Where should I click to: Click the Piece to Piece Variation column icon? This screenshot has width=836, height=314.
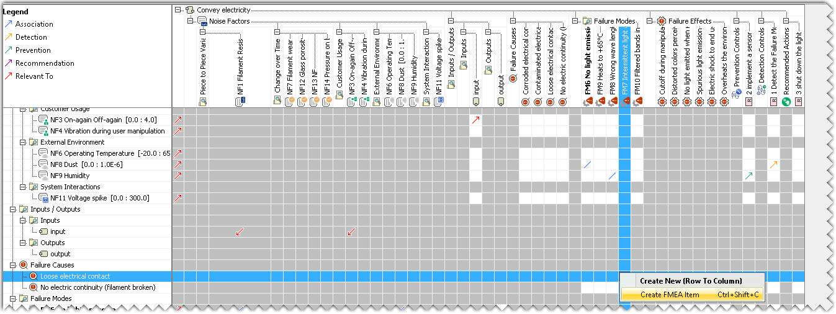(202, 101)
